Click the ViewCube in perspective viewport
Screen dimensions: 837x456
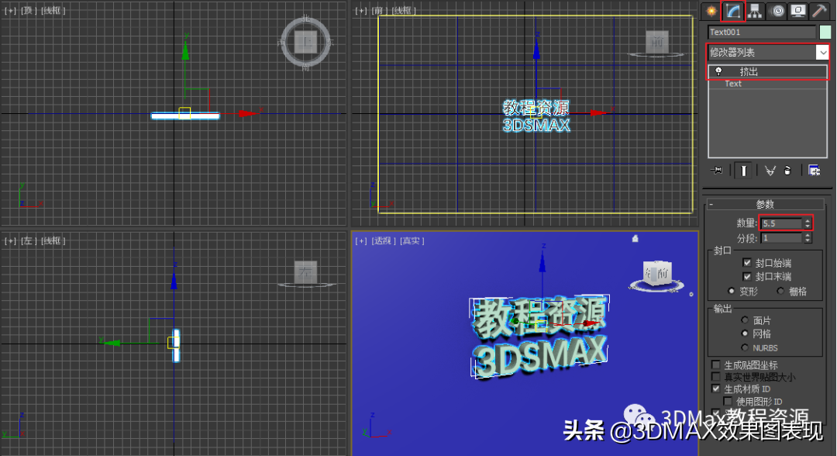(658, 274)
